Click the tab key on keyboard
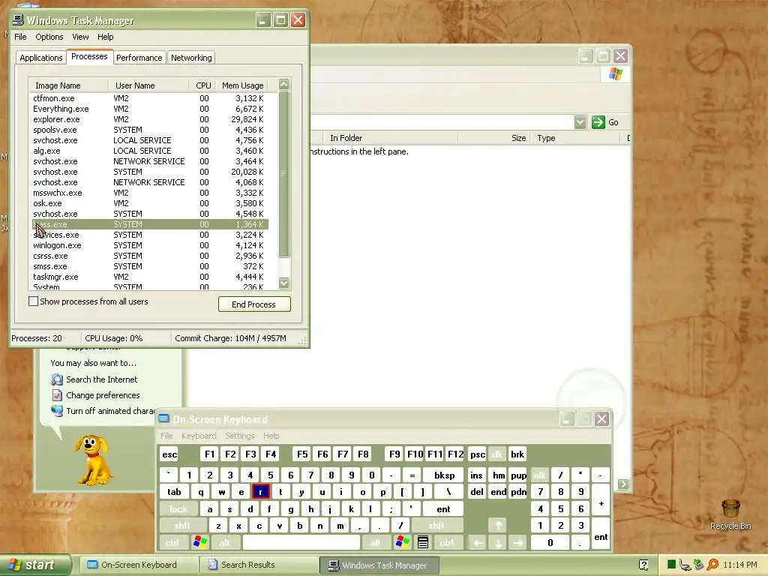The height and width of the screenshot is (576, 768). pyautogui.click(x=174, y=492)
